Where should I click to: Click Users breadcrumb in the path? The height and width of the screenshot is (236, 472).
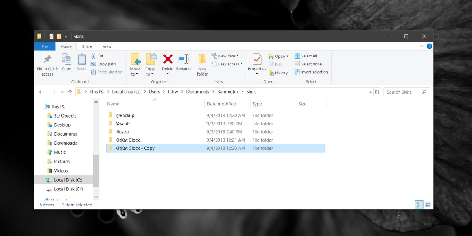pos(154,92)
